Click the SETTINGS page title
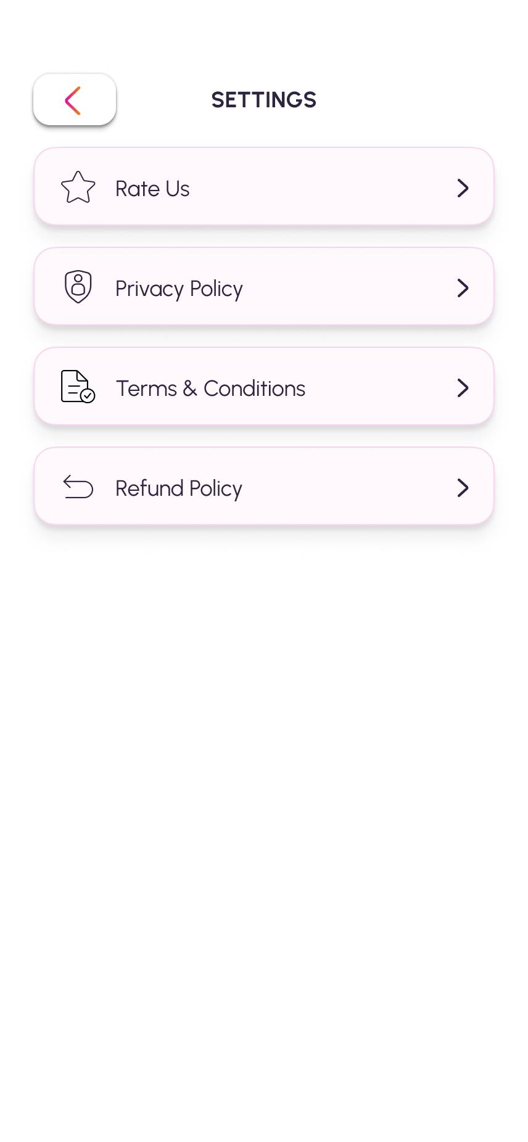The image size is (528, 1142). (x=264, y=100)
